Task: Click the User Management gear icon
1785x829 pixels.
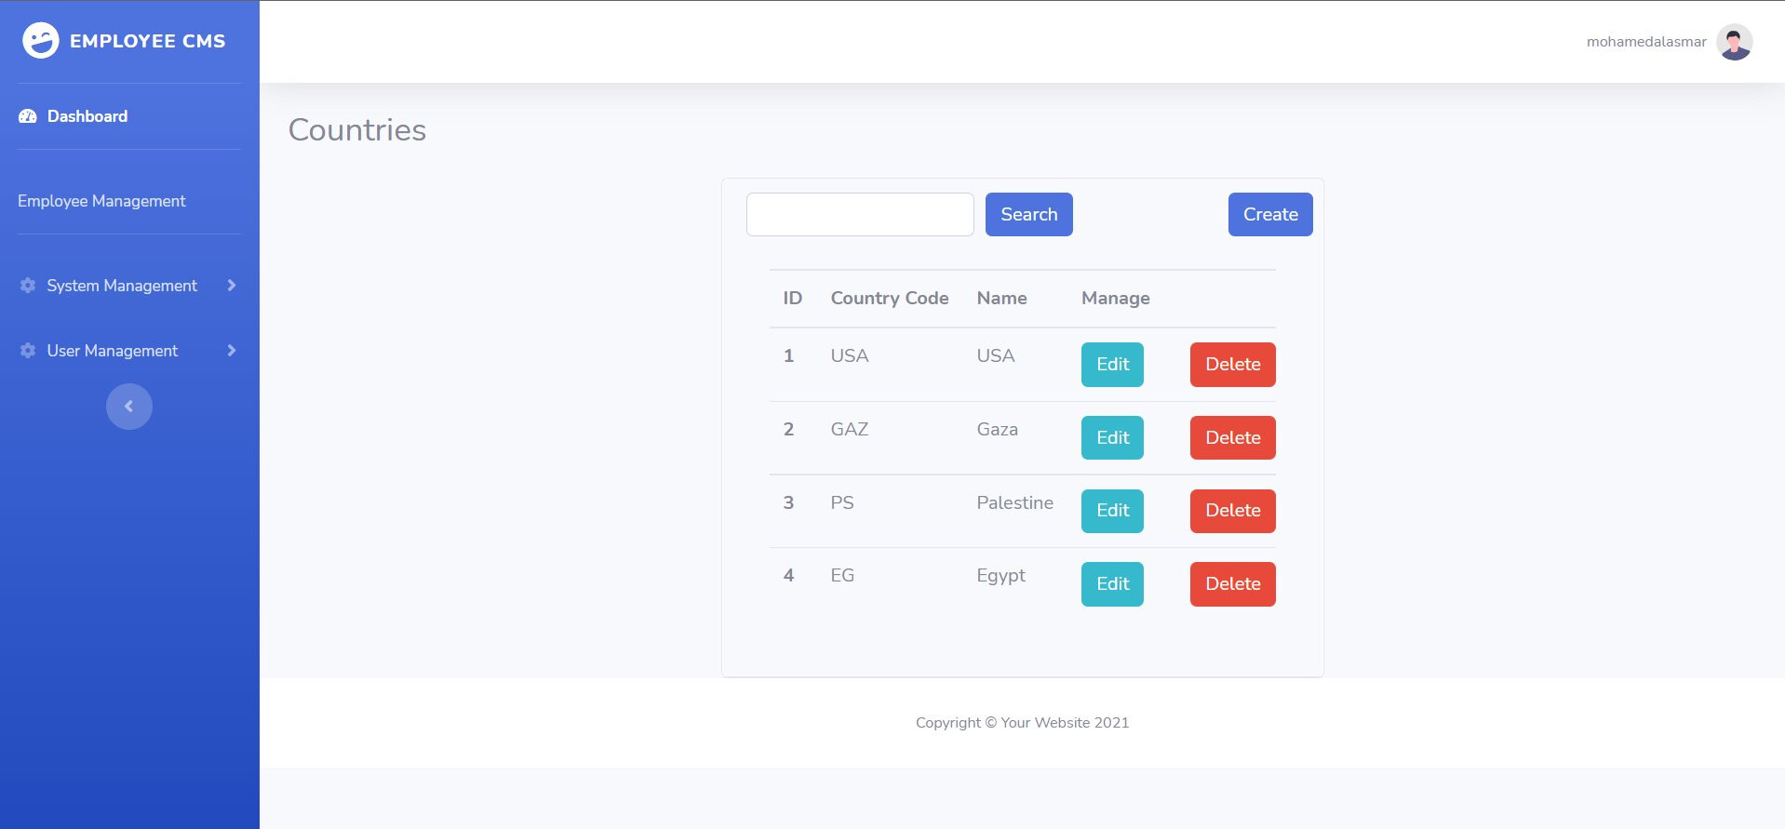Action: 28,351
